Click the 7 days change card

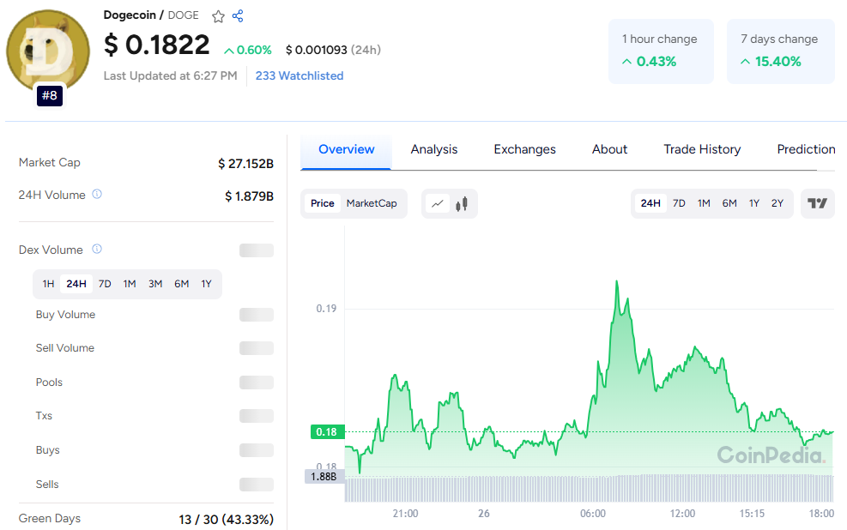pos(781,51)
